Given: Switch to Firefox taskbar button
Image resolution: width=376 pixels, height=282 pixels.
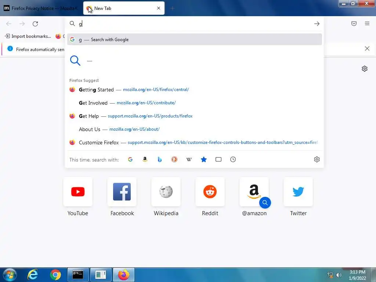Looking at the screenshot, I should (123, 275).
